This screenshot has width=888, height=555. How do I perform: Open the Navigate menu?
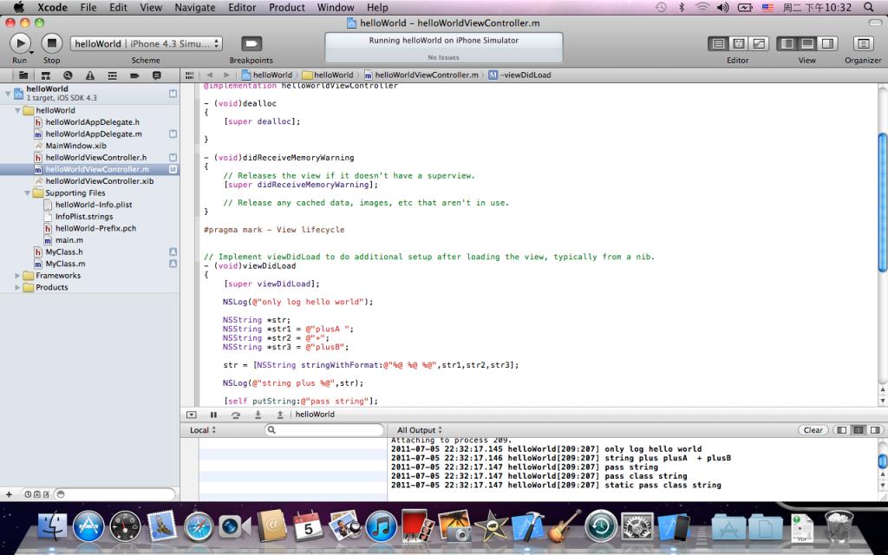point(195,7)
